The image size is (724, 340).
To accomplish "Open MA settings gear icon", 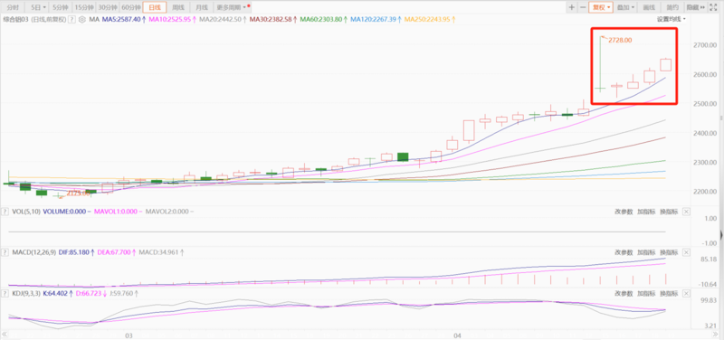I will pos(82,19).
